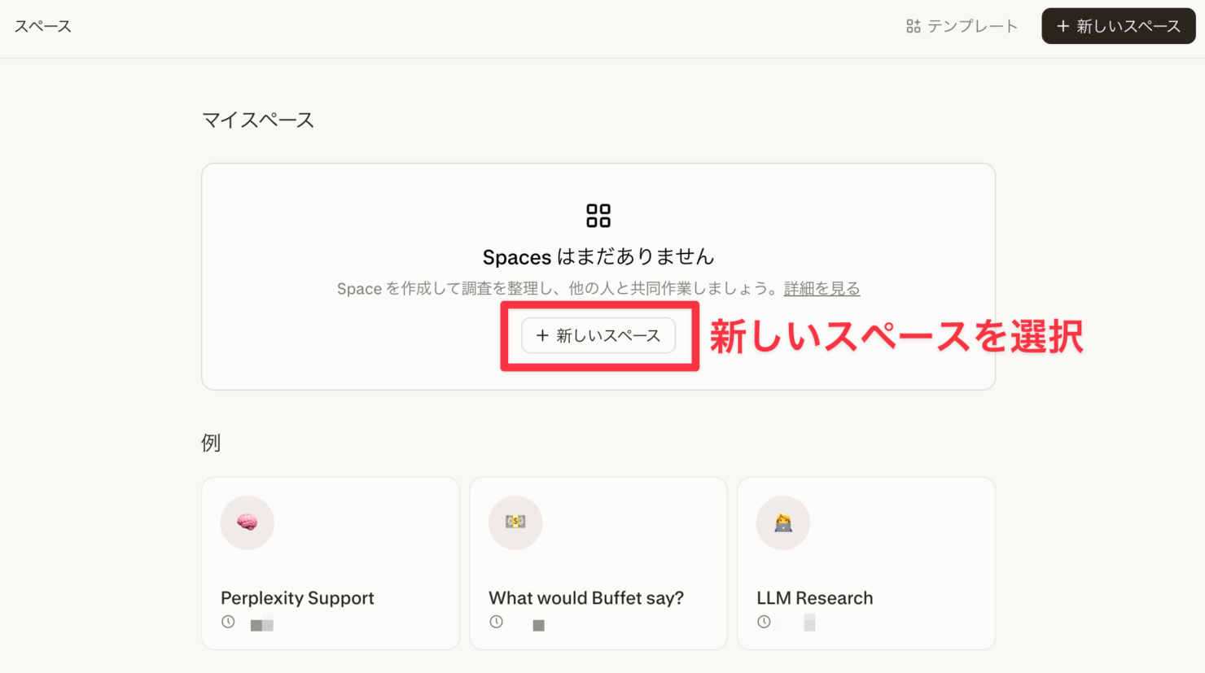
Task: Open the What would Buffet say? example space
Action: click(598, 563)
